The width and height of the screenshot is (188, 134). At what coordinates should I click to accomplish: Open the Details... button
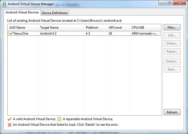172,61
